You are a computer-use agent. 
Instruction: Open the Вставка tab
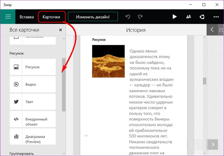[27, 17]
